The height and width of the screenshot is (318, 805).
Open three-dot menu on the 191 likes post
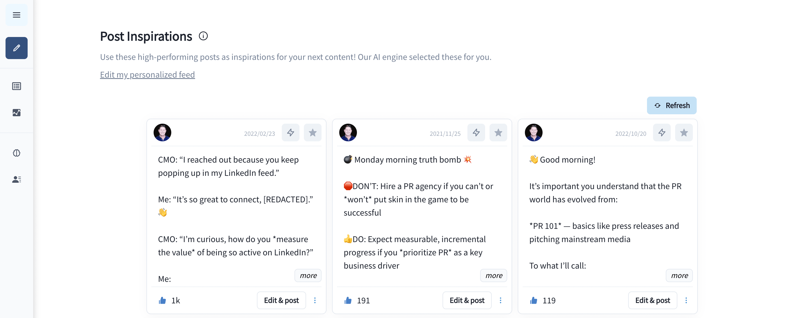500,300
